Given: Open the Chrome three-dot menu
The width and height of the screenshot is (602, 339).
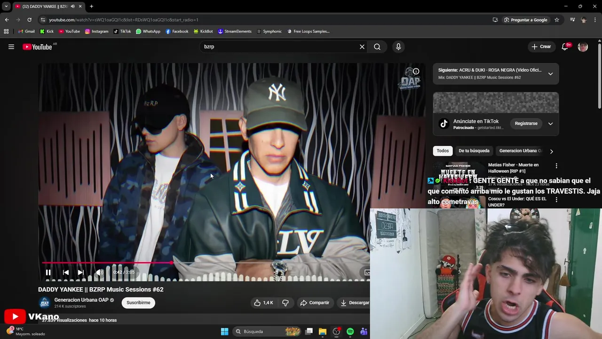Looking at the screenshot, I should coord(595,20).
